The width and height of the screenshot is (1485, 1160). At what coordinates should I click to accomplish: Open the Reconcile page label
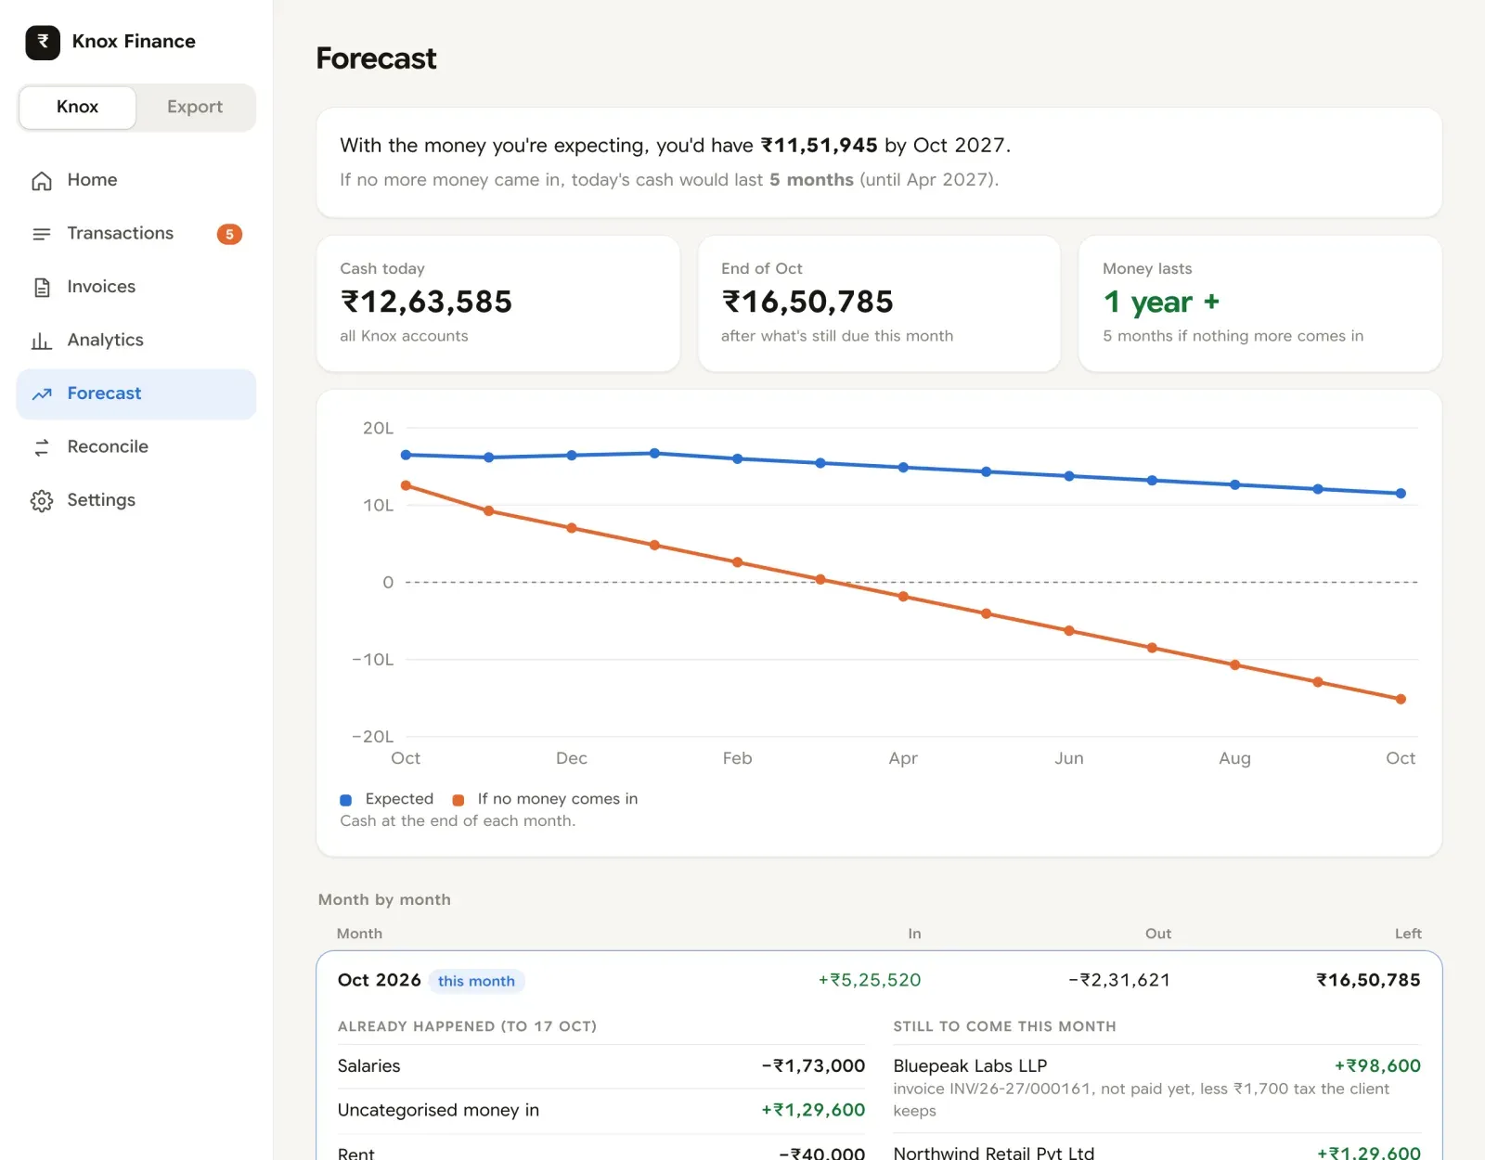(x=108, y=446)
